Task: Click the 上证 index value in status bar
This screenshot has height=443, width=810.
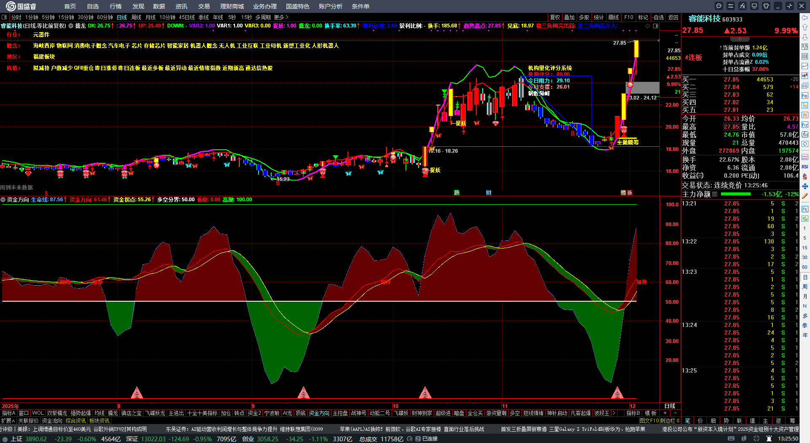Action: tap(36, 439)
